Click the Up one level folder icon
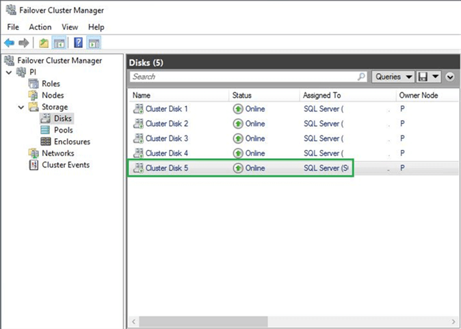Viewport: 461px width, 329px height. (44, 43)
